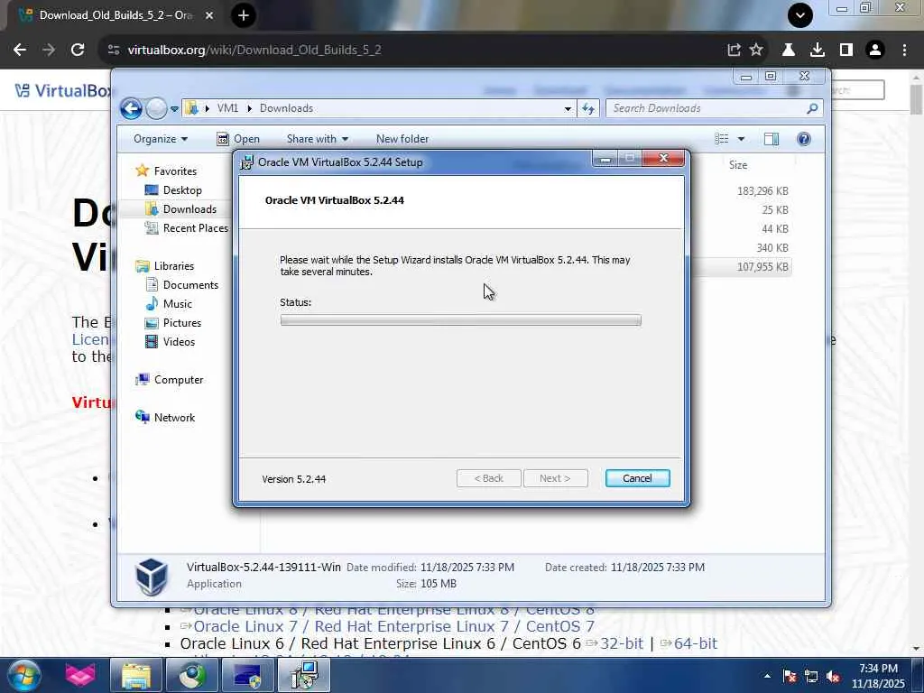Select the file row sized 107,955 KB
The width and height of the screenshot is (924, 693).
click(742, 267)
